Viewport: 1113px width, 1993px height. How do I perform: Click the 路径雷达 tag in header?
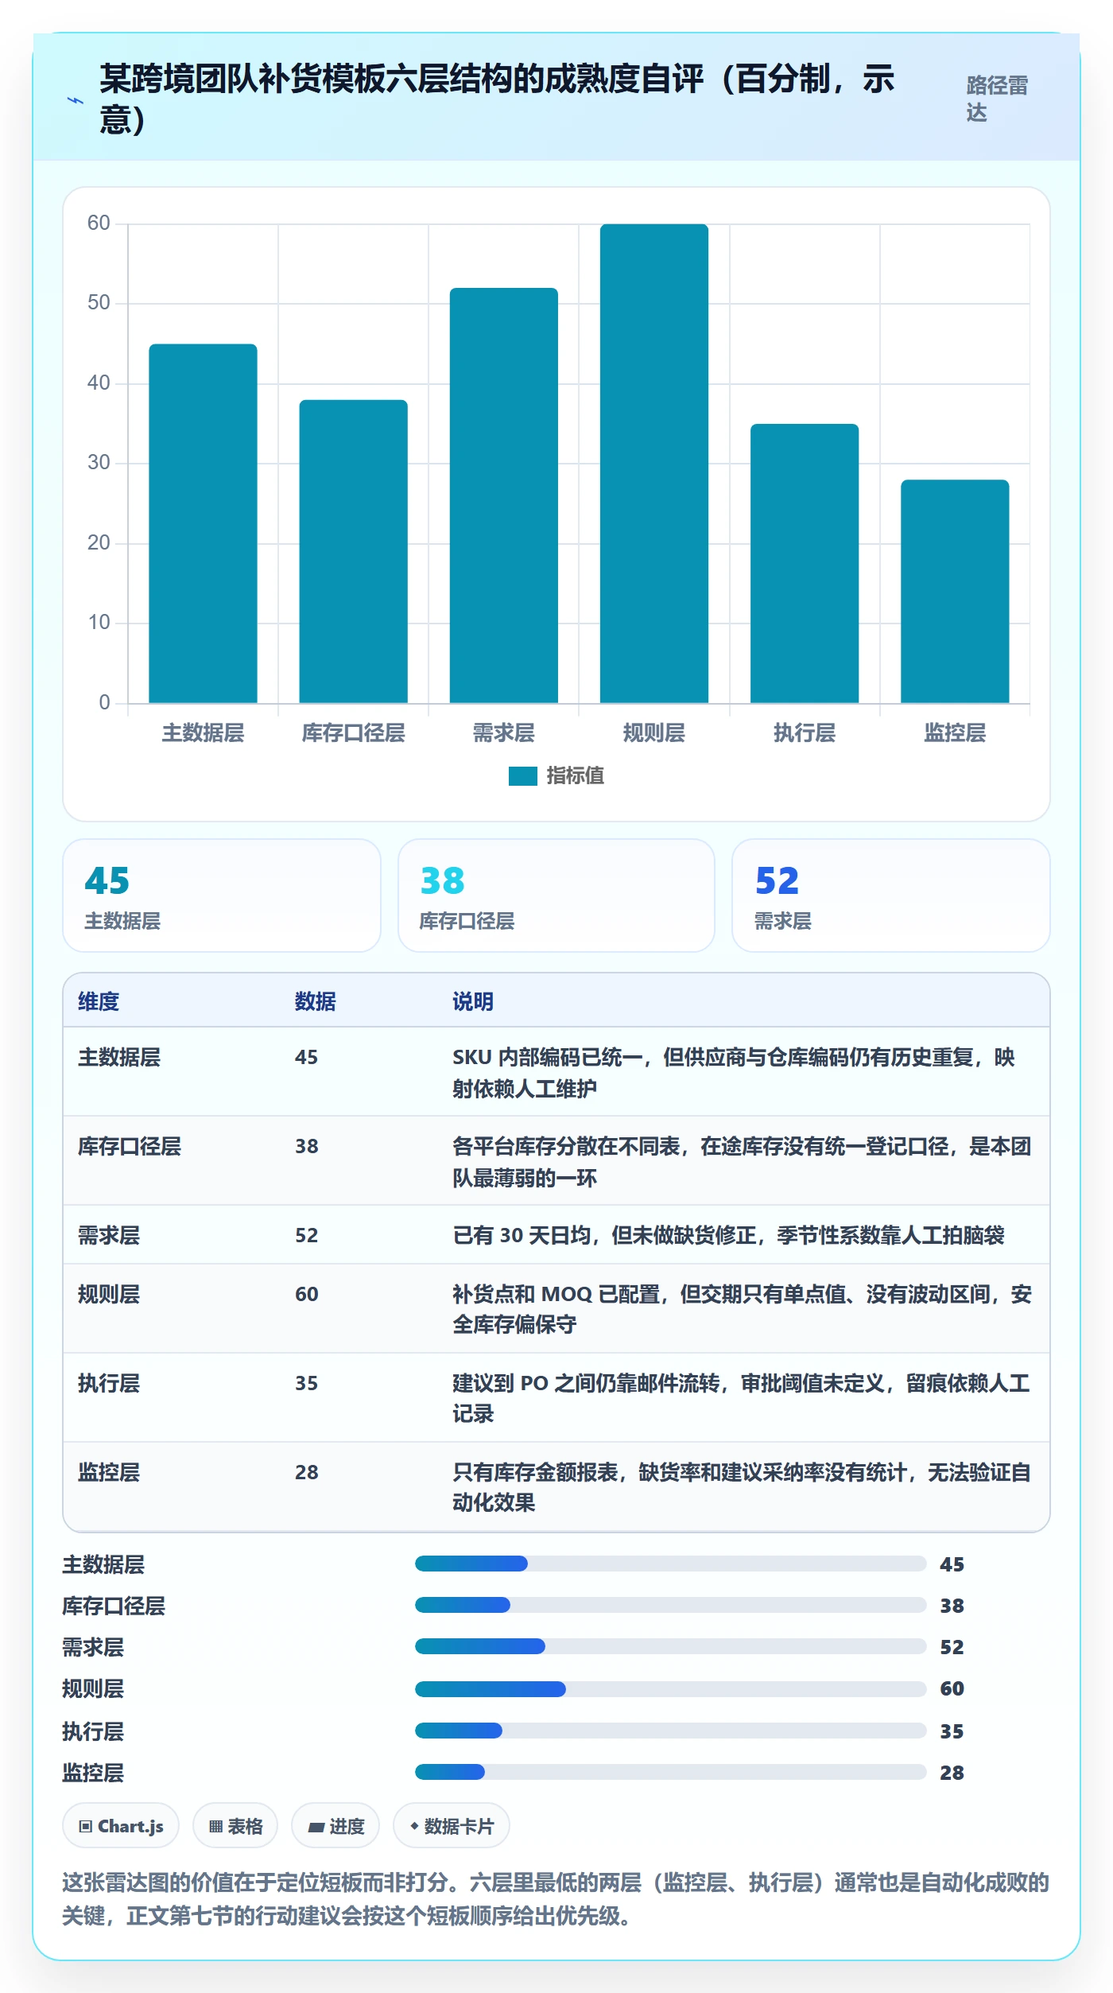tap(997, 99)
